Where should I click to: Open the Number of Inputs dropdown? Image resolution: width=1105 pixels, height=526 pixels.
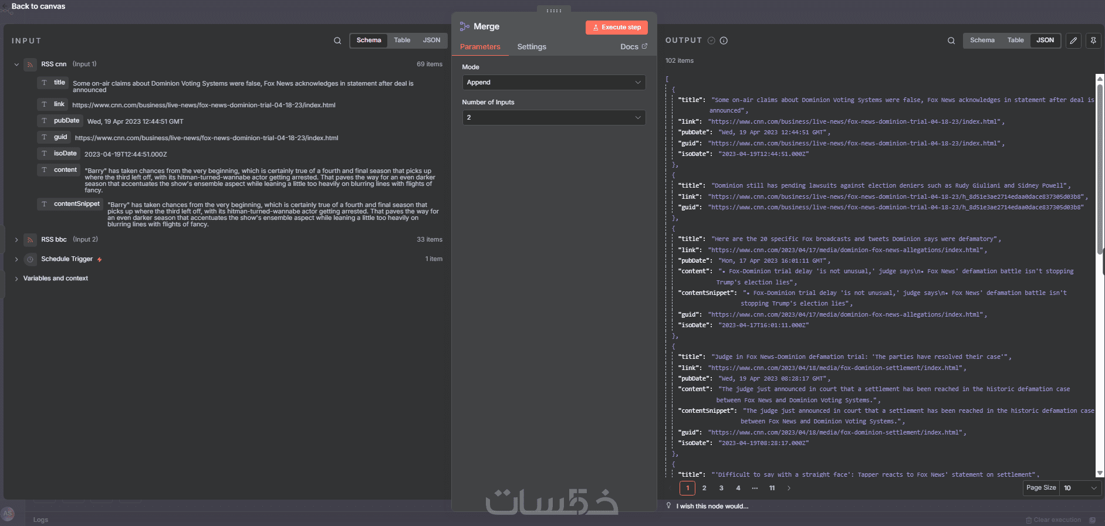tap(554, 117)
